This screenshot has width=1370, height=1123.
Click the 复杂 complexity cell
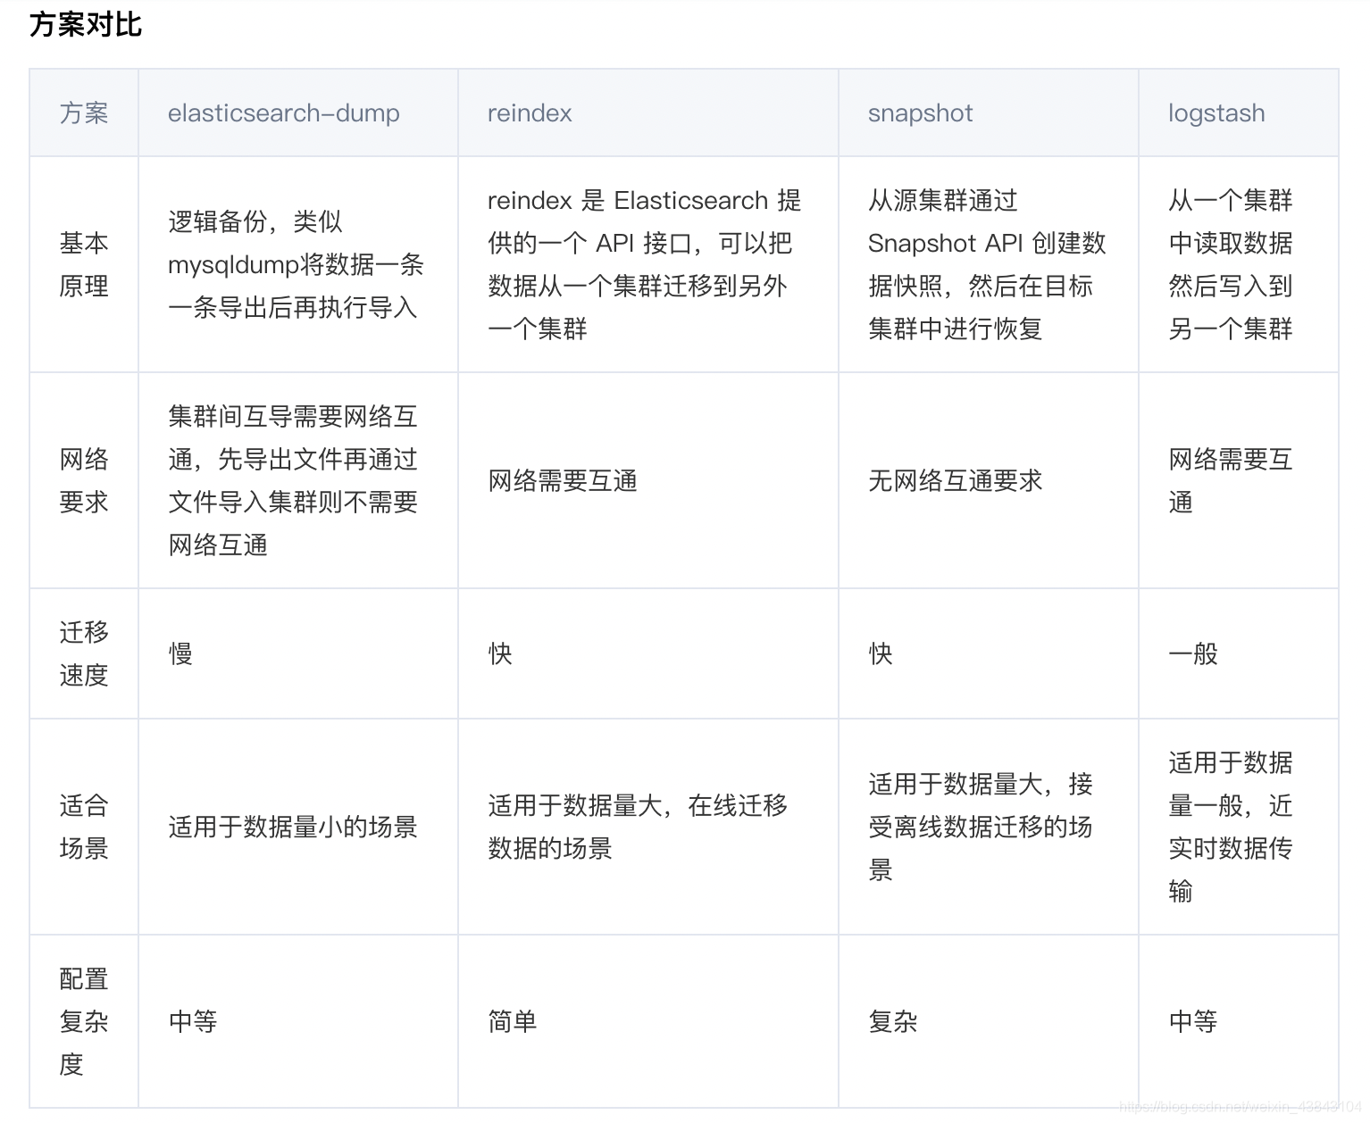pyautogui.click(x=989, y=1021)
